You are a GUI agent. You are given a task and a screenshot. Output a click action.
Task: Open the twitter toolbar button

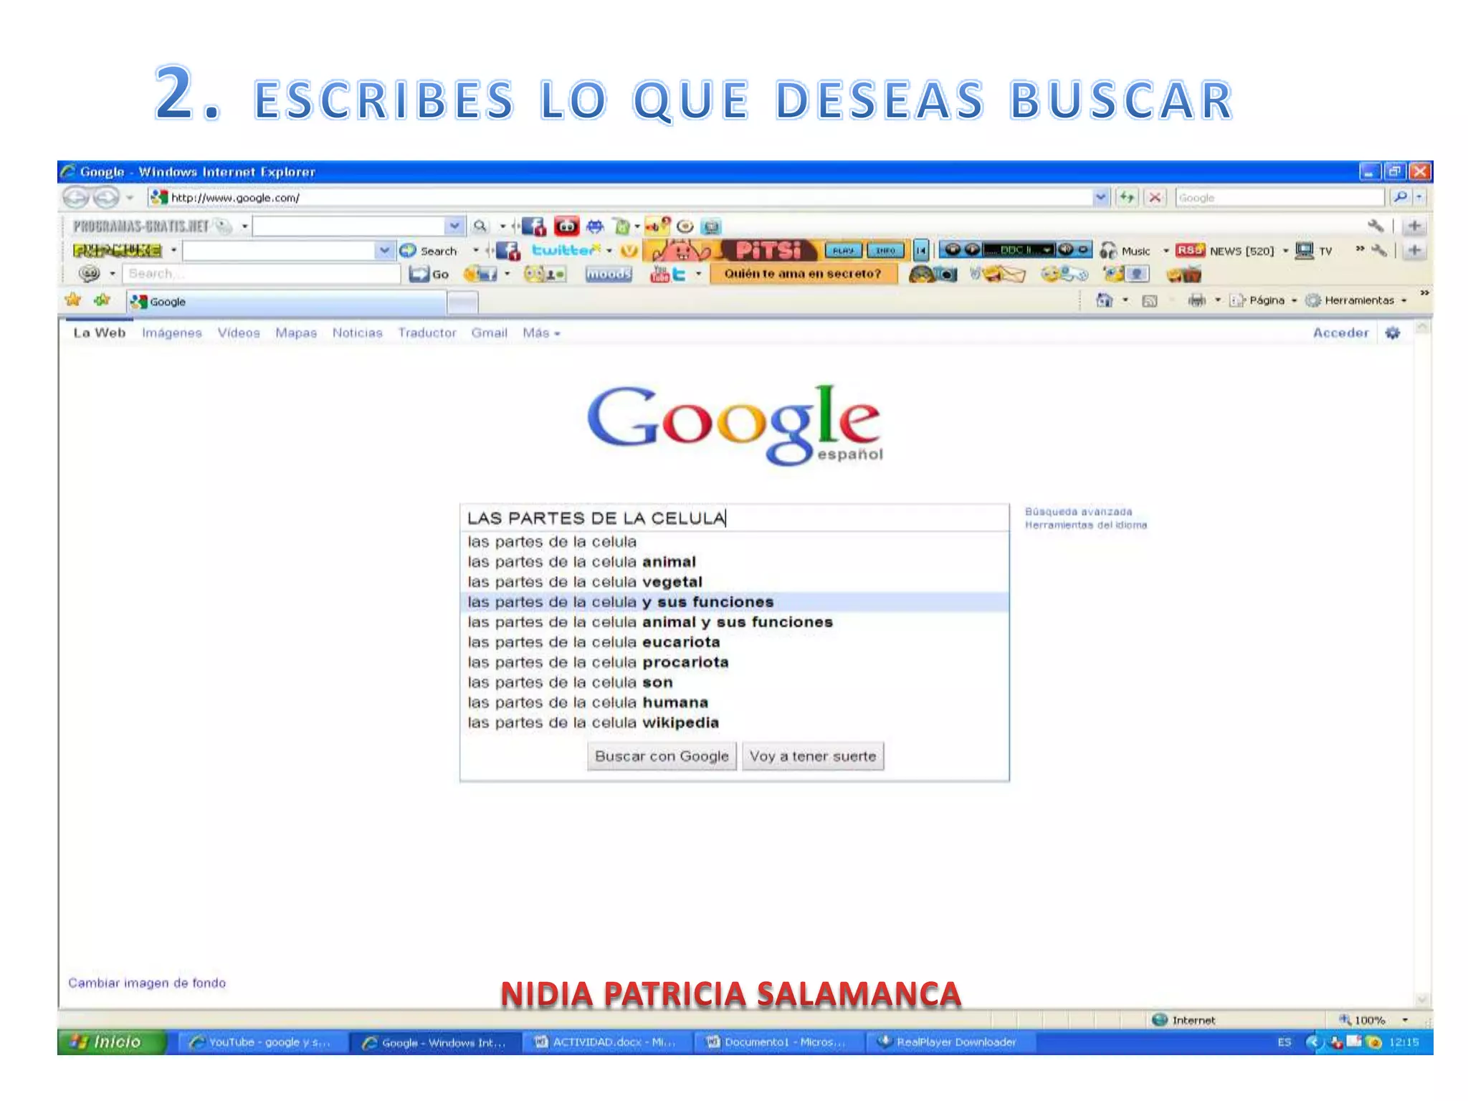[566, 250]
